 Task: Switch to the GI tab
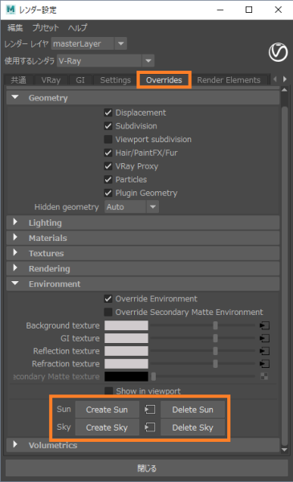click(x=80, y=80)
